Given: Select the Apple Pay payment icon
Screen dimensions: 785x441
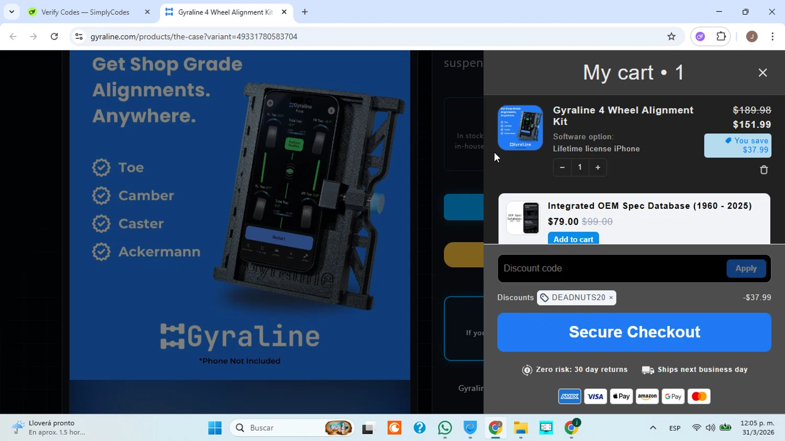Looking at the screenshot, I should [x=621, y=397].
